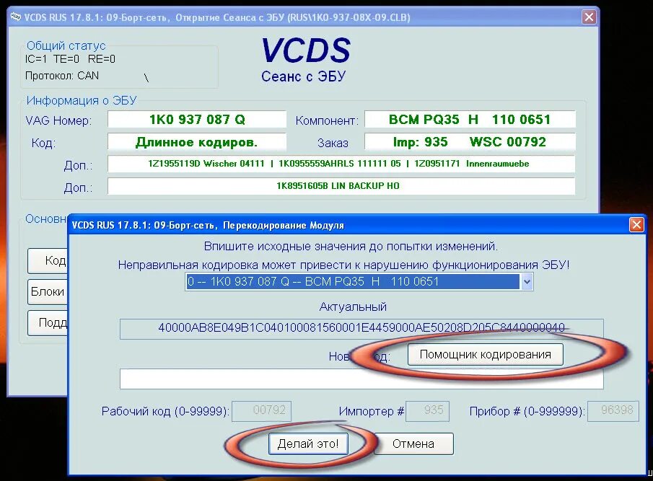This screenshot has width=653, height=481.
Task: Open the module selection dropdown arrow
Action: click(x=527, y=282)
